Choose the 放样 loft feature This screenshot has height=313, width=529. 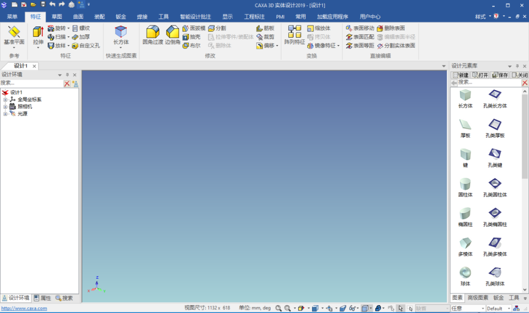point(57,46)
